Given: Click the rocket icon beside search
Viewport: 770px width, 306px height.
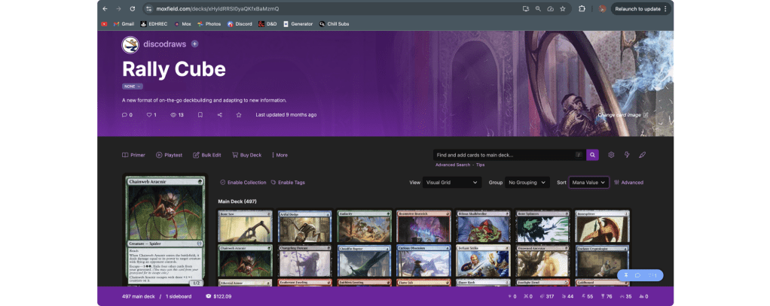Looking at the screenshot, I should pos(643,155).
